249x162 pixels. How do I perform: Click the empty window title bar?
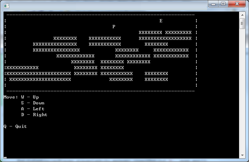tap(108, 6)
